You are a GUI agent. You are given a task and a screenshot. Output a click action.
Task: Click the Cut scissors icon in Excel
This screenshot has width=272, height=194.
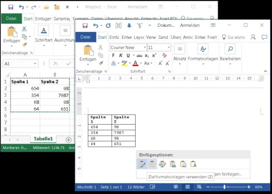pos(24,29)
